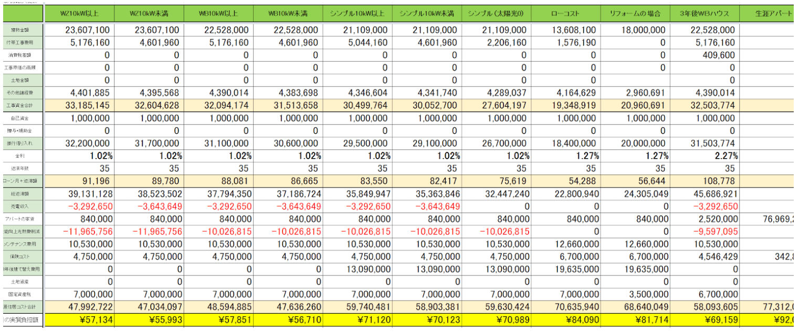This screenshot has height=332, width=799.
Task: Select the 3年後WBハウス column header
Action: (x=704, y=13)
